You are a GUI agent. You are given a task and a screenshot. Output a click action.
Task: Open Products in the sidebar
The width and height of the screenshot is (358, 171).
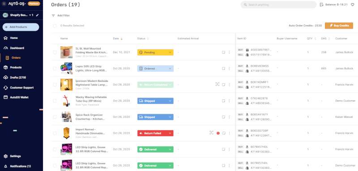pyautogui.click(x=16, y=67)
